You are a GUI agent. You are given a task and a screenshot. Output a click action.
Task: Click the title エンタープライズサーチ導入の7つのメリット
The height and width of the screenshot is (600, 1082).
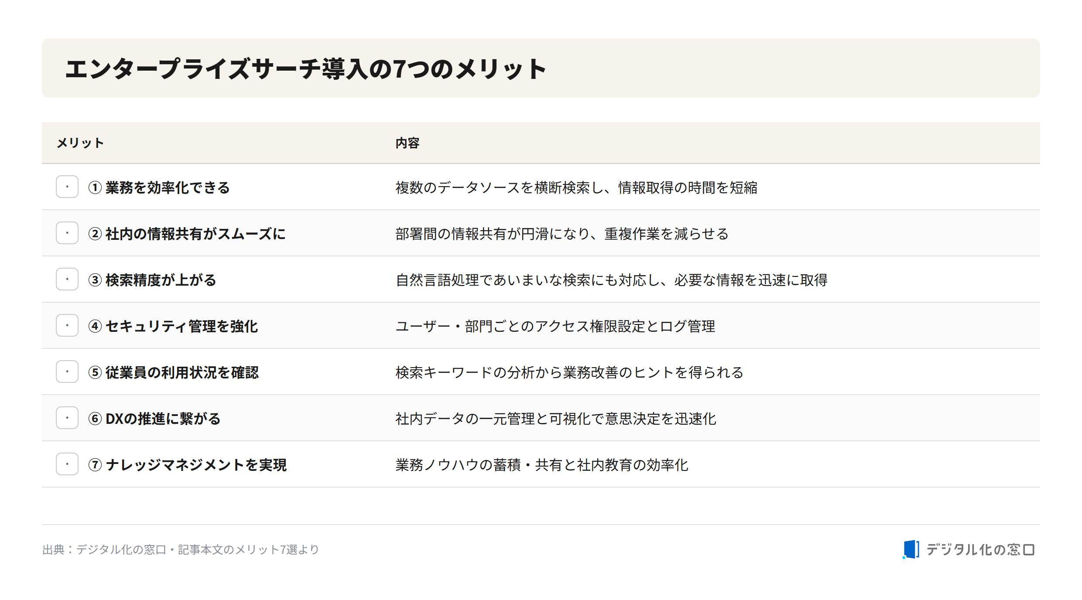click(305, 69)
